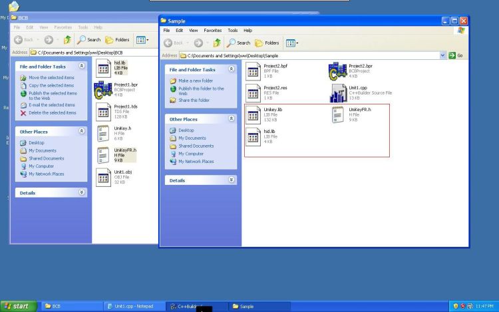Switch to BCB taskbar button
This screenshot has width=499, height=312.
[72, 306]
